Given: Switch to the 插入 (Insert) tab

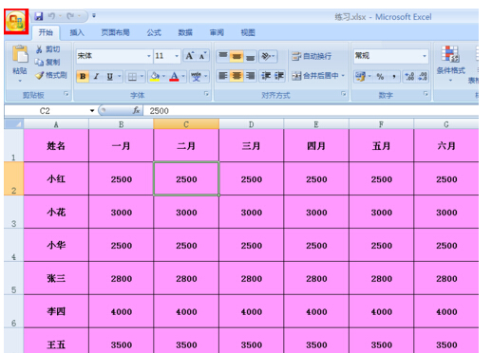Looking at the screenshot, I should pyautogui.click(x=77, y=32).
